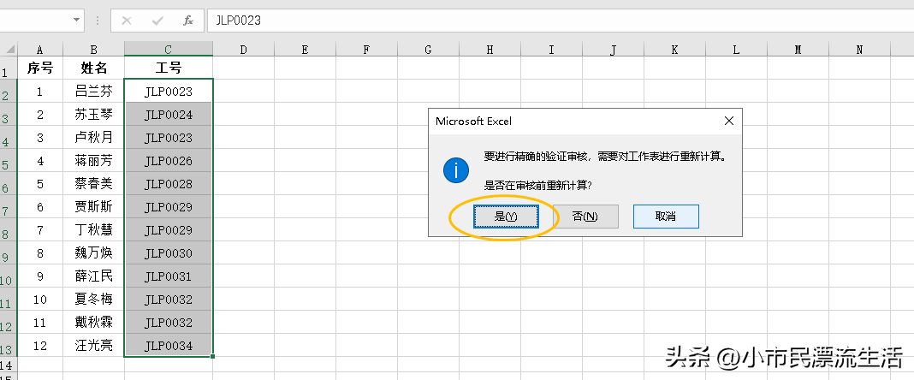Click serial number 5 in column A
This screenshot has height=380, width=914.
tap(40, 184)
